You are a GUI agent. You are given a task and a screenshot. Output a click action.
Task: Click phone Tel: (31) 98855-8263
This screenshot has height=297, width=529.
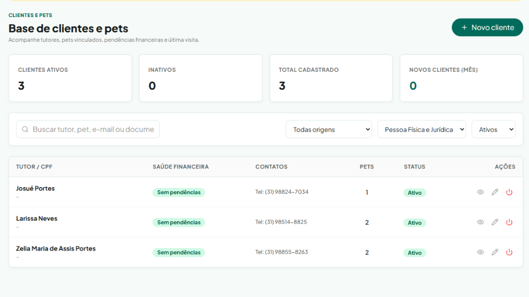tap(282, 252)
